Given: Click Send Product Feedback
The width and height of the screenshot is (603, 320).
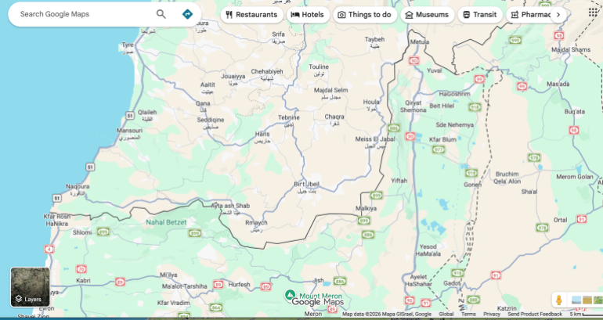Looking at the screenshot, I should 534,315.
